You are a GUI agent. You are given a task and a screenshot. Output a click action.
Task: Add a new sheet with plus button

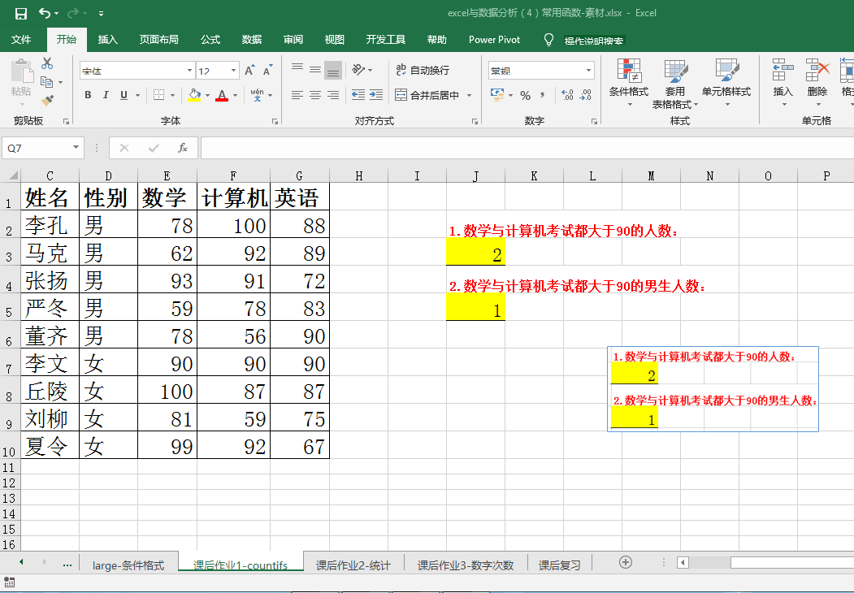(x=626, y=562)
